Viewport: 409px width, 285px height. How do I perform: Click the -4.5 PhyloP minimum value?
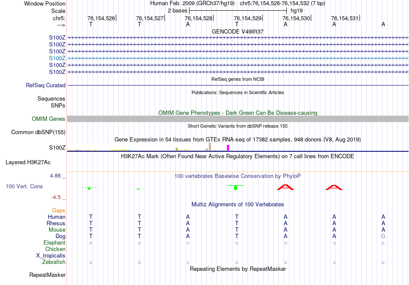[56, 197]
